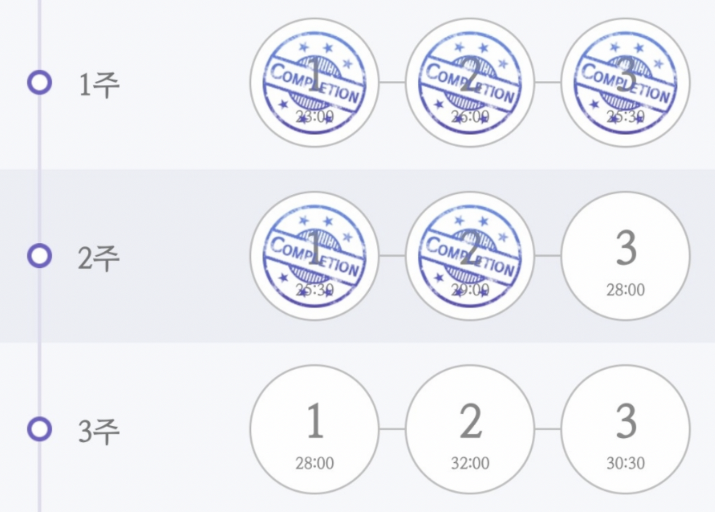Select the 3주 week label
Viewport: 715px width, 512px height.
(x=99, y=432)
